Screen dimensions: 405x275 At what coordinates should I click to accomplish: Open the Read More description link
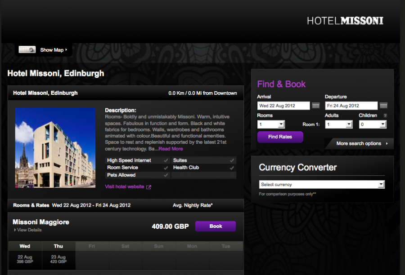(x=171, y=149)
